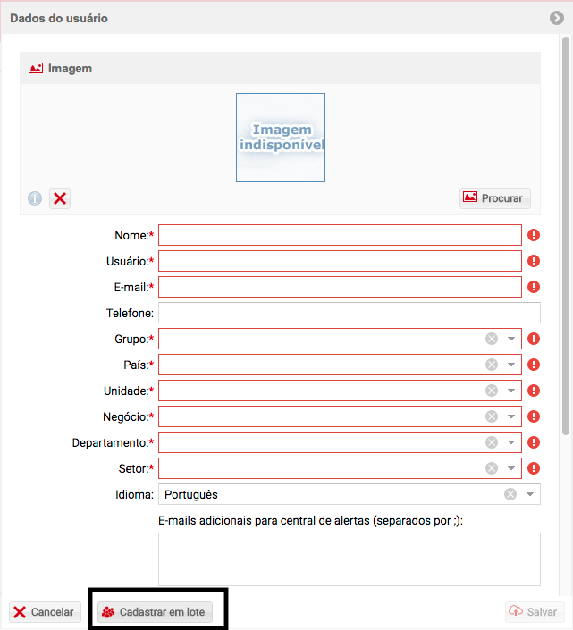
Task: Click the error icon next to Grupo
Action: (534, 339)
